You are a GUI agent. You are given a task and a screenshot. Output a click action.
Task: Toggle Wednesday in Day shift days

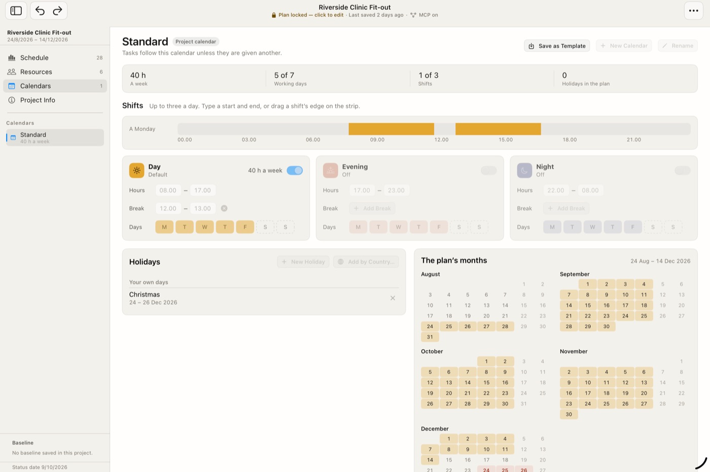click(x=204, y=227)
